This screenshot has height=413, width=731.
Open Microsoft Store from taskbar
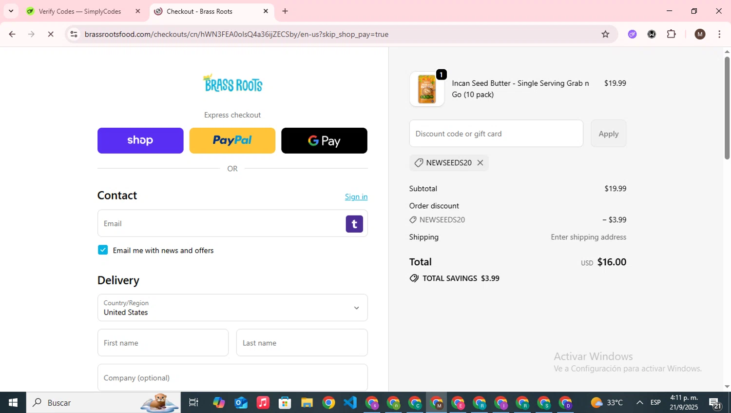click(x=285, y=403)
